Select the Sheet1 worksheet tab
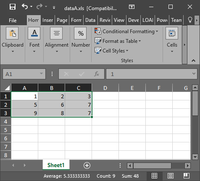The height and width of the screenshot is (181, 200). (56, 165)
